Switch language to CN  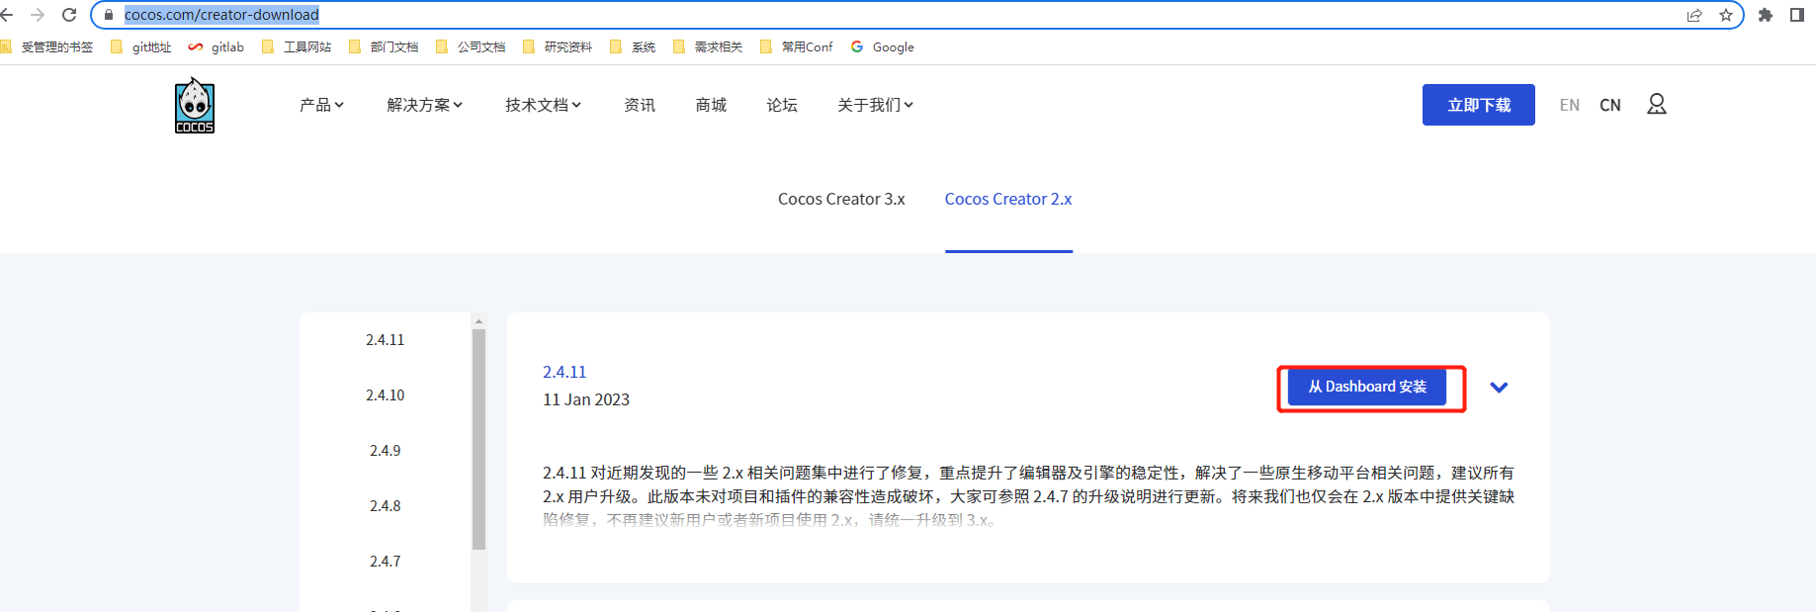(1610, 105)
